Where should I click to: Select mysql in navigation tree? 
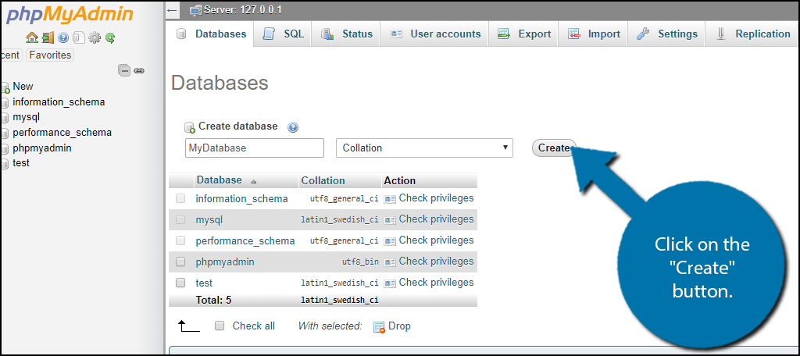tap(26, 117)
